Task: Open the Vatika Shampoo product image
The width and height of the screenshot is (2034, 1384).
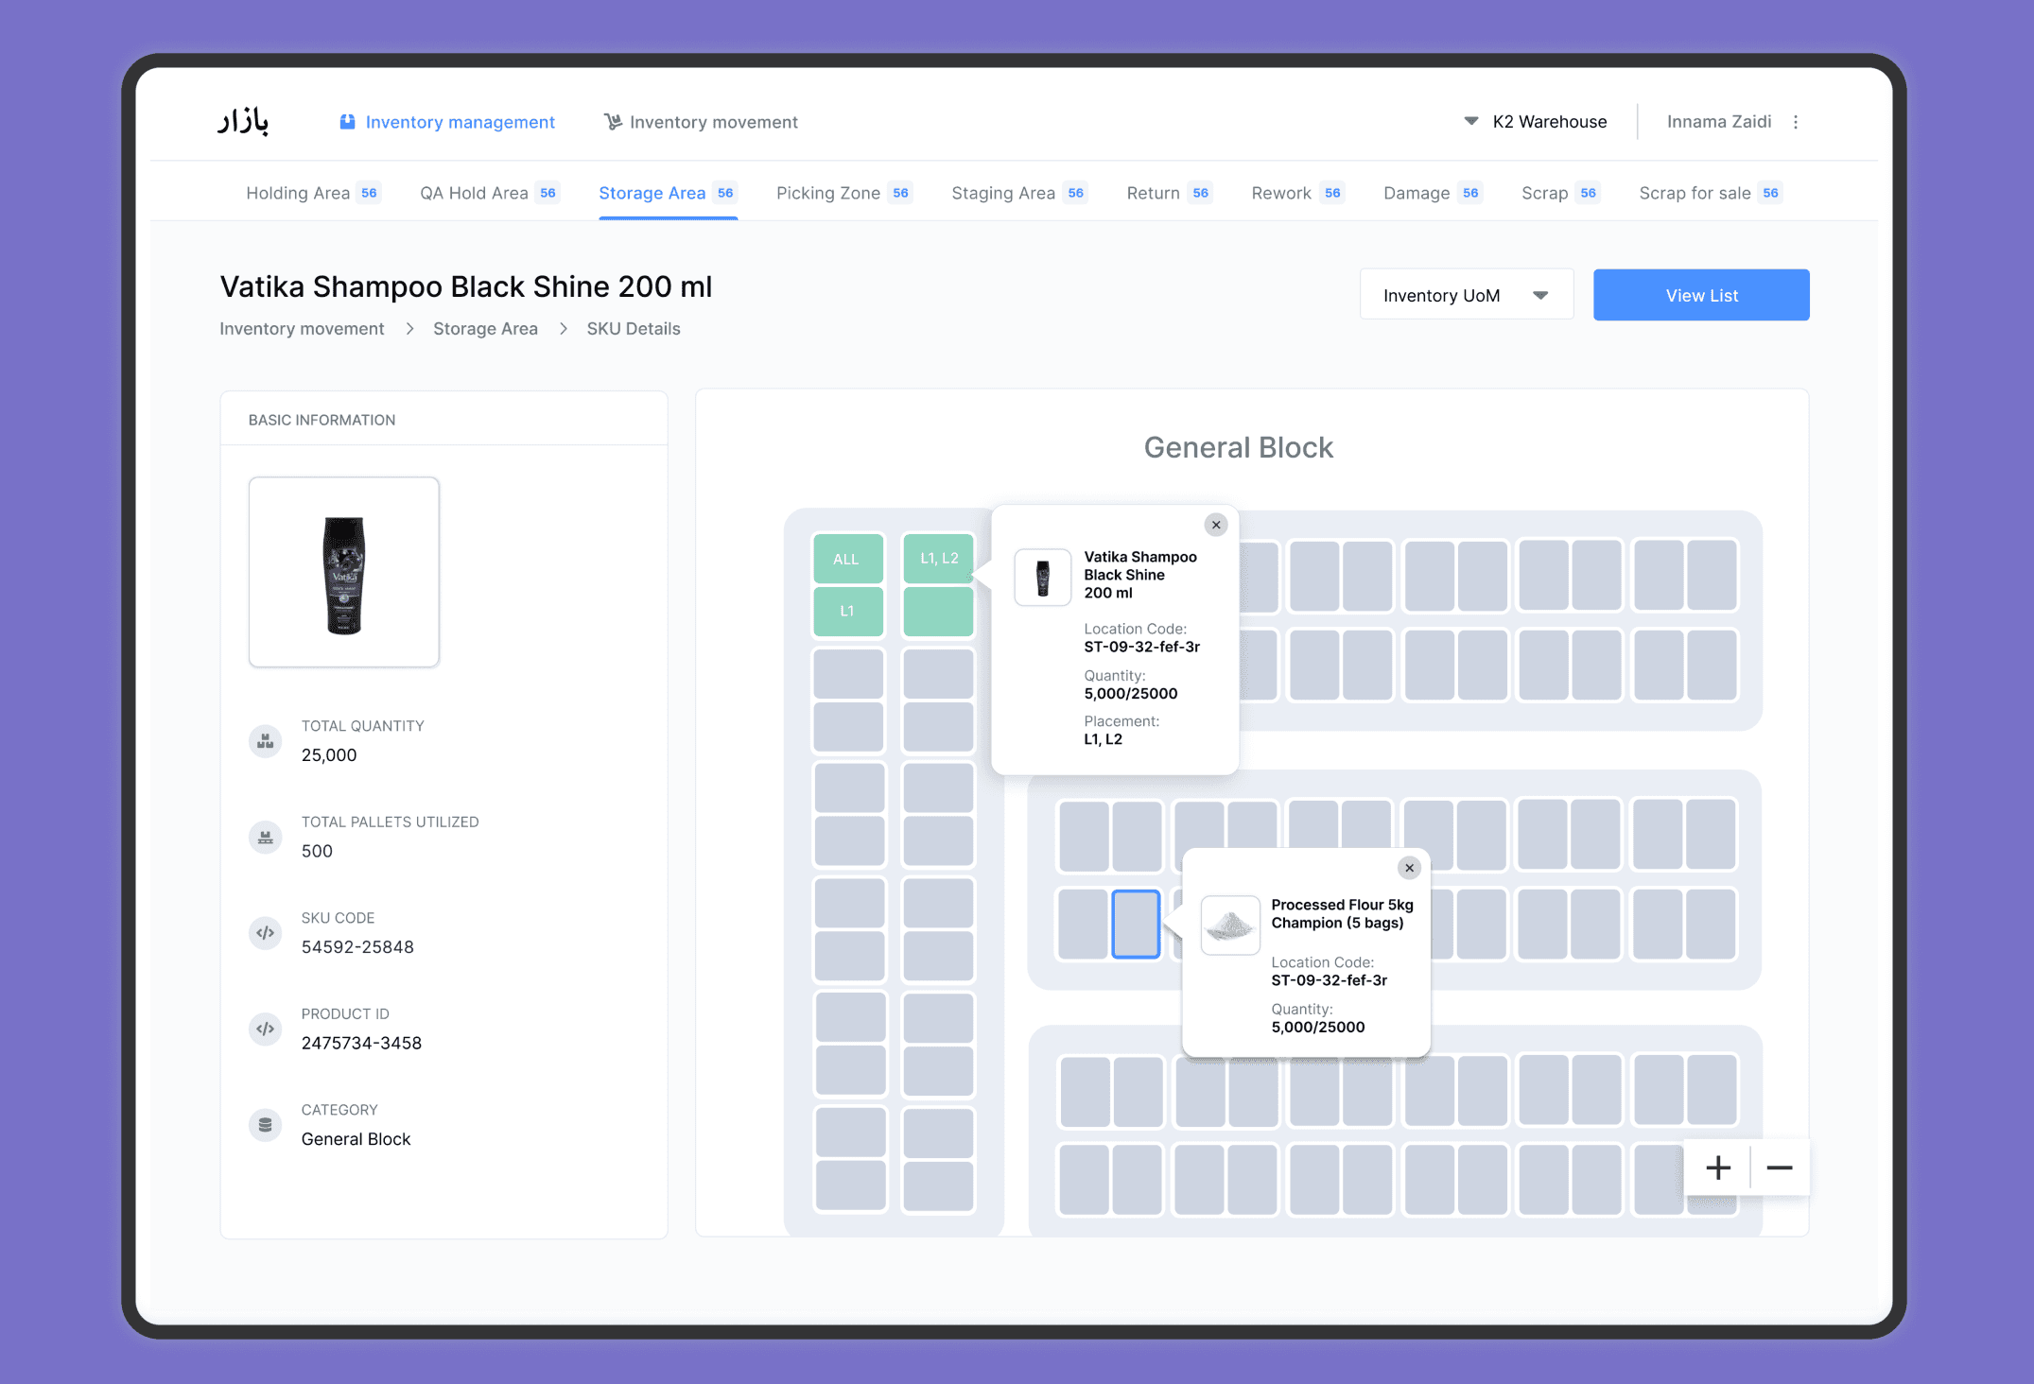Action: pyautogui.click(x=344, y=572)
